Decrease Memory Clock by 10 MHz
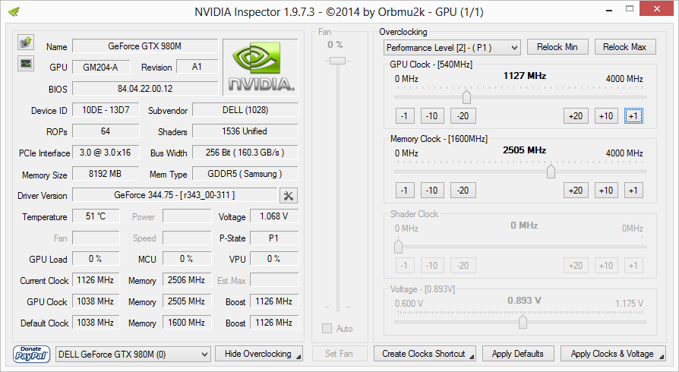679x372 pixels. click(432, 191)
